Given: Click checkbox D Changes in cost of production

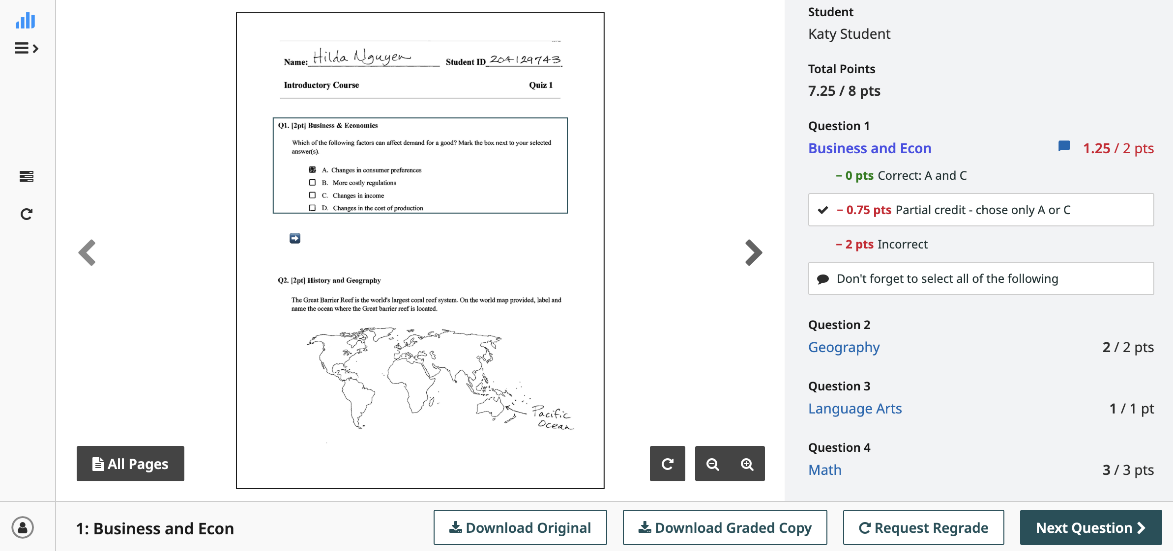Looking at the screenshot, I should point(312,208).
